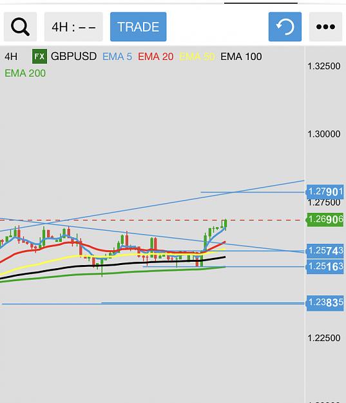
Task: Select the GBPUSD symbol label
Action: [73, 56]
